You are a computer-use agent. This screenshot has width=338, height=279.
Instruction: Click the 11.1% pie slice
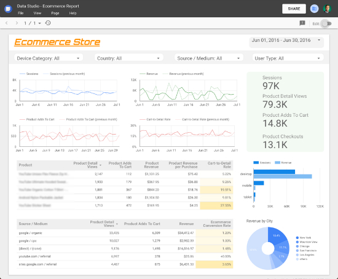point(283,248)
